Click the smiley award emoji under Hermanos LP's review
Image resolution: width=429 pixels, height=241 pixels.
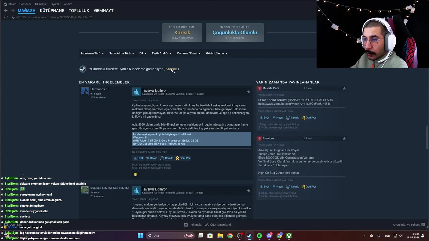(135, 174)
